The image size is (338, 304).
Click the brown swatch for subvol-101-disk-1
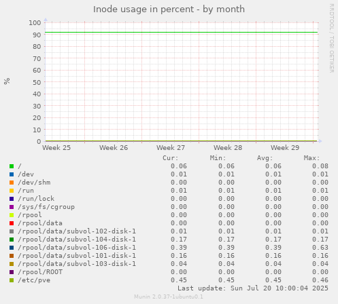point(12,256)
